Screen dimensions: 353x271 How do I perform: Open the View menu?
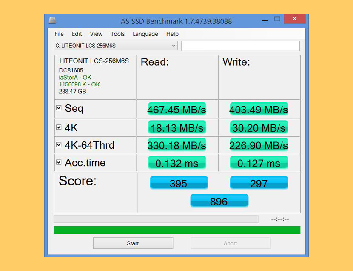tap(96, 34)
